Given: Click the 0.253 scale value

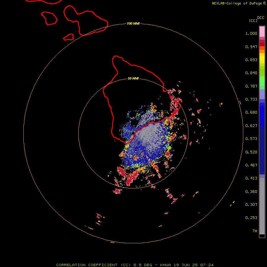Looking at the screenshot, I should 251,218.
